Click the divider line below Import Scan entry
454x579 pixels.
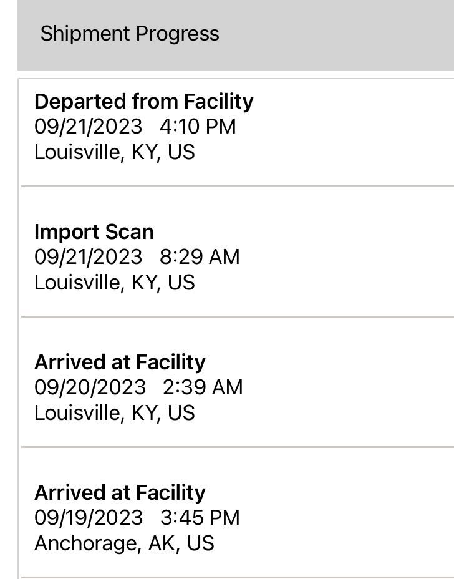237,317
